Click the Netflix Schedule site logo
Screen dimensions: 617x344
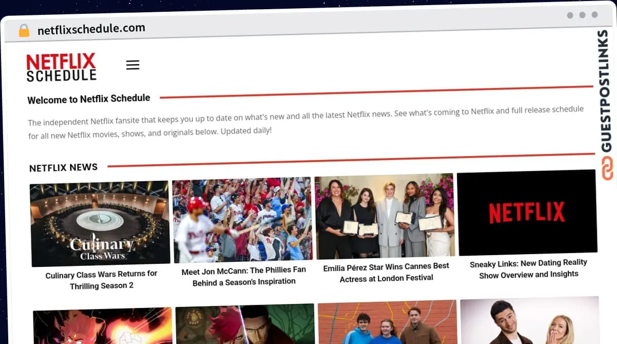point(61,67)
